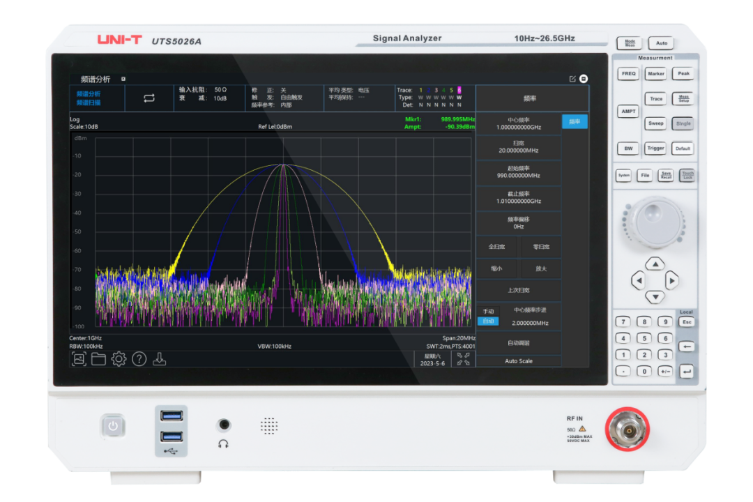Tap the 上次扫宽 button
This screenshot has height=502, width=753.
pyautogui.click(x=519, y=290)
